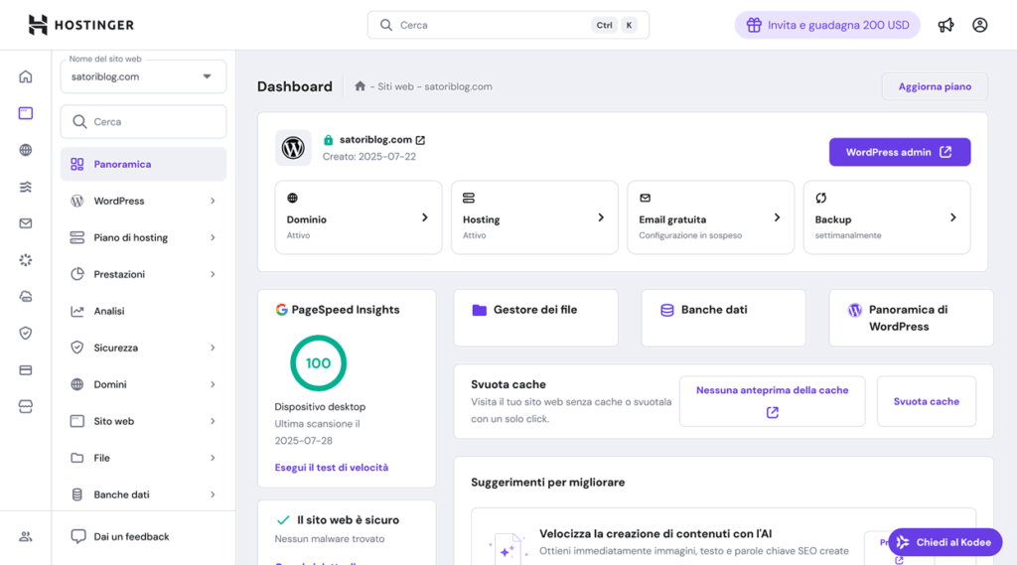1017x565 pixels.
Task: Click the Il sito web è sicuro card
Action: point(347,532)
